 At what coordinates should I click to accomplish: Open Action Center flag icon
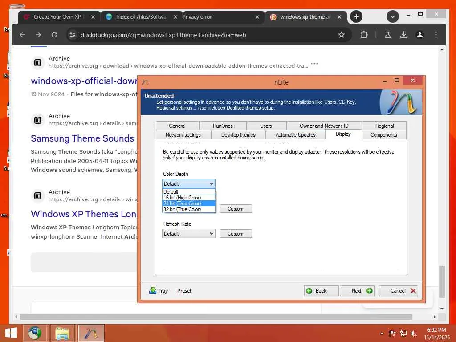393,334
